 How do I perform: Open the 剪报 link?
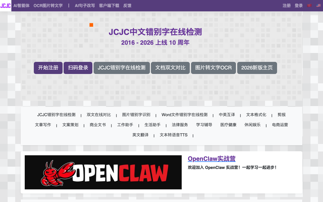[x=282, y=115]
